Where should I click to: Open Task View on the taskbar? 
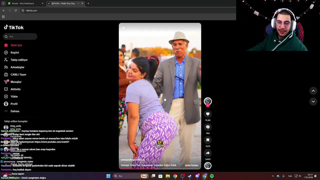[153, 176]
